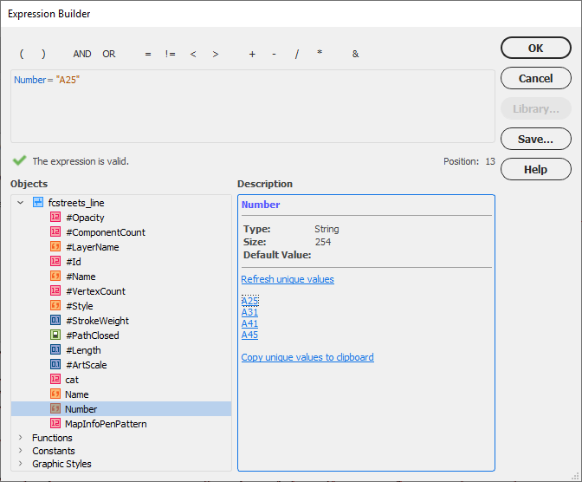Click the fcstreets_line layer icon
The image size is (582, 482).
(38, 202)
